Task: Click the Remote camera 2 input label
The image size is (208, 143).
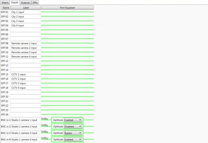Action: pos(26,48)
